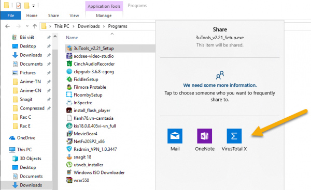The width and height of the screenshot is (311, 190).
Task: Expand the chevron after This PC in address bar
Action: point(74,26)
